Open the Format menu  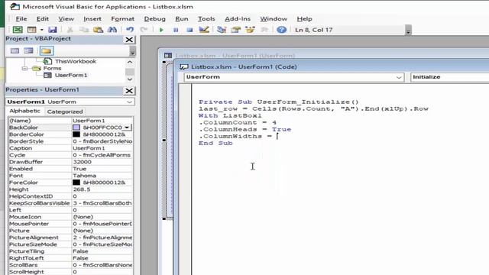pyautogui.click(x=122, y=18)
